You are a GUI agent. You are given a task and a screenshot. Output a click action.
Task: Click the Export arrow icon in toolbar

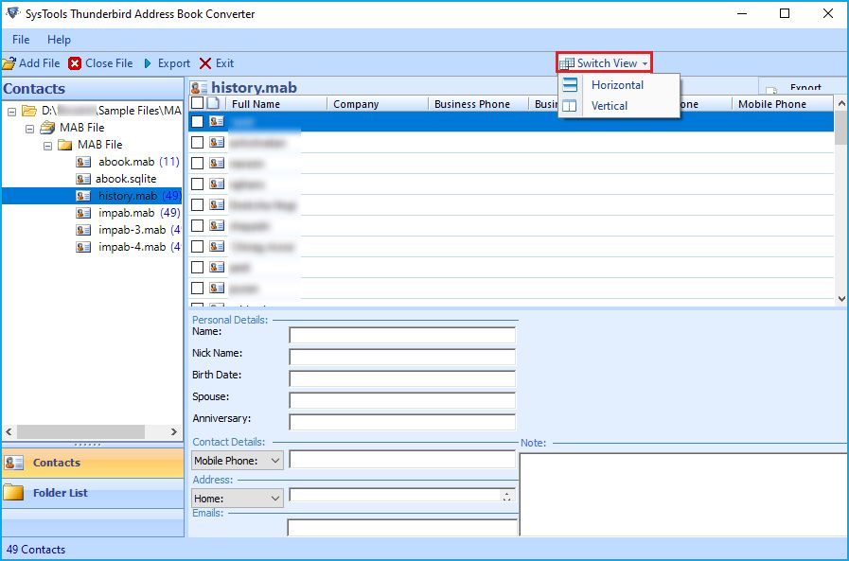148,63
